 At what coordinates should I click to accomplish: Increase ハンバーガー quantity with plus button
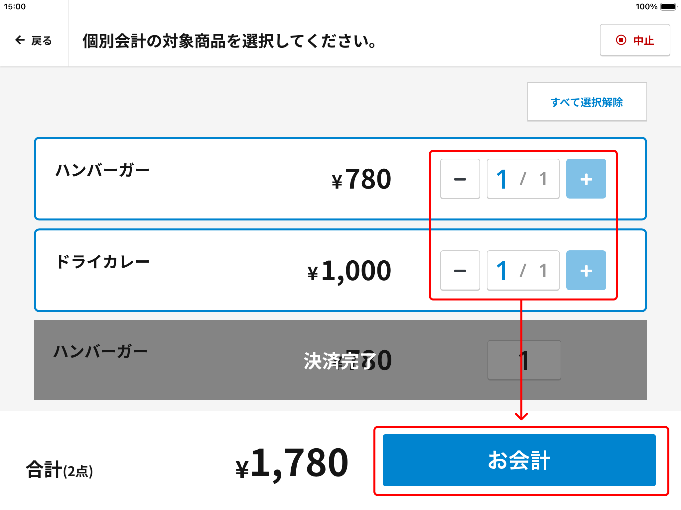coord(586,179)
